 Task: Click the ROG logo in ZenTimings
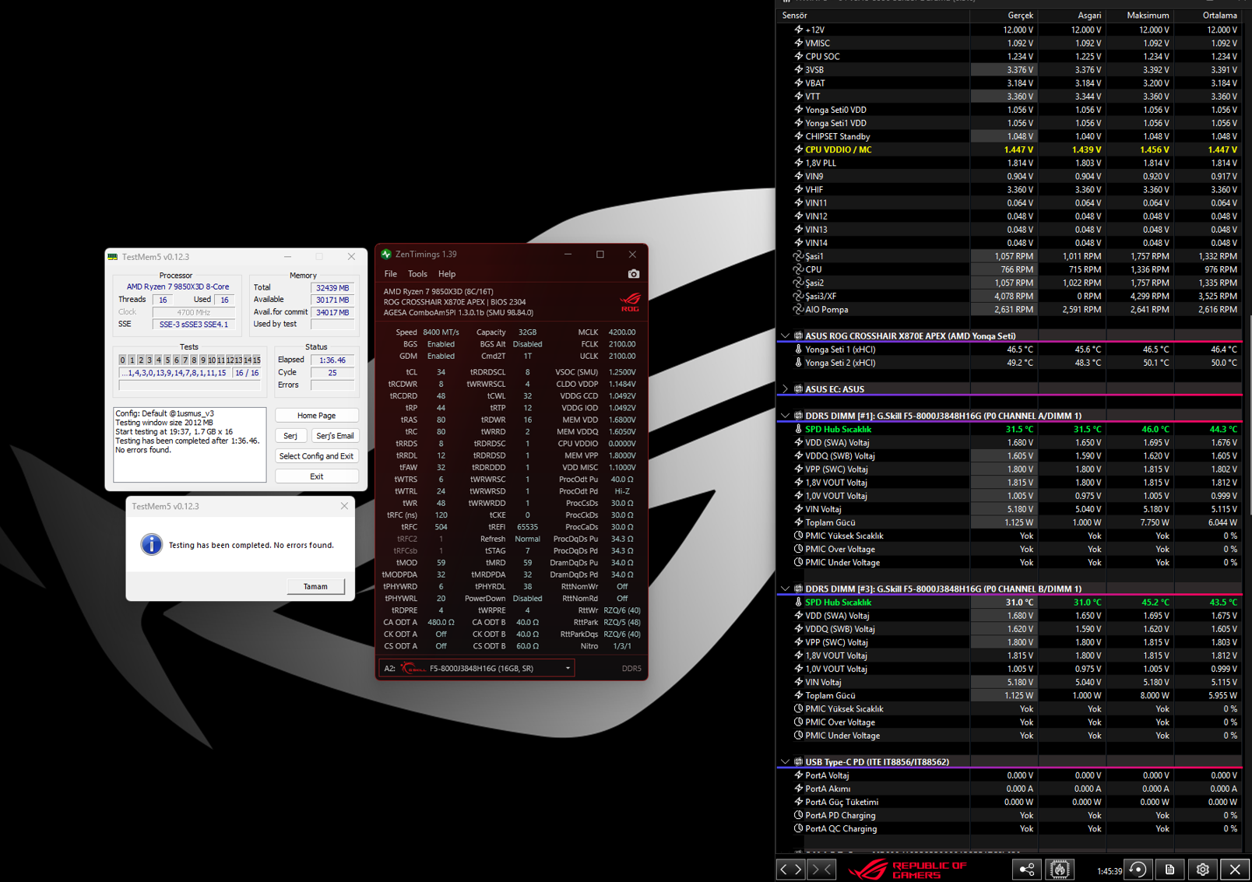(630, 302)
